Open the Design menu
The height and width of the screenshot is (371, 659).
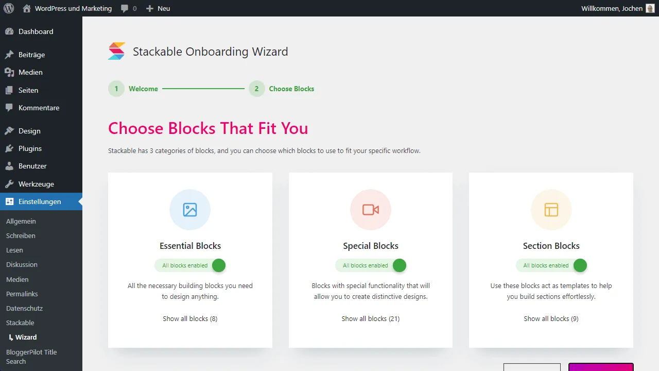click(x=41, y=131)
